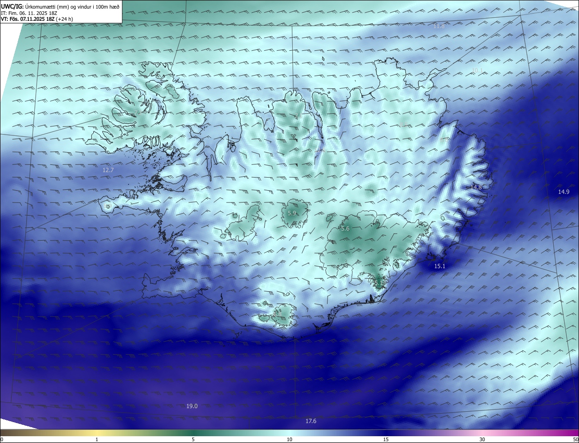Click the 17.6 value near the bottom edge
Image resolution: width=579 pixels, height=443 pixels.
[x=311, y=422]
